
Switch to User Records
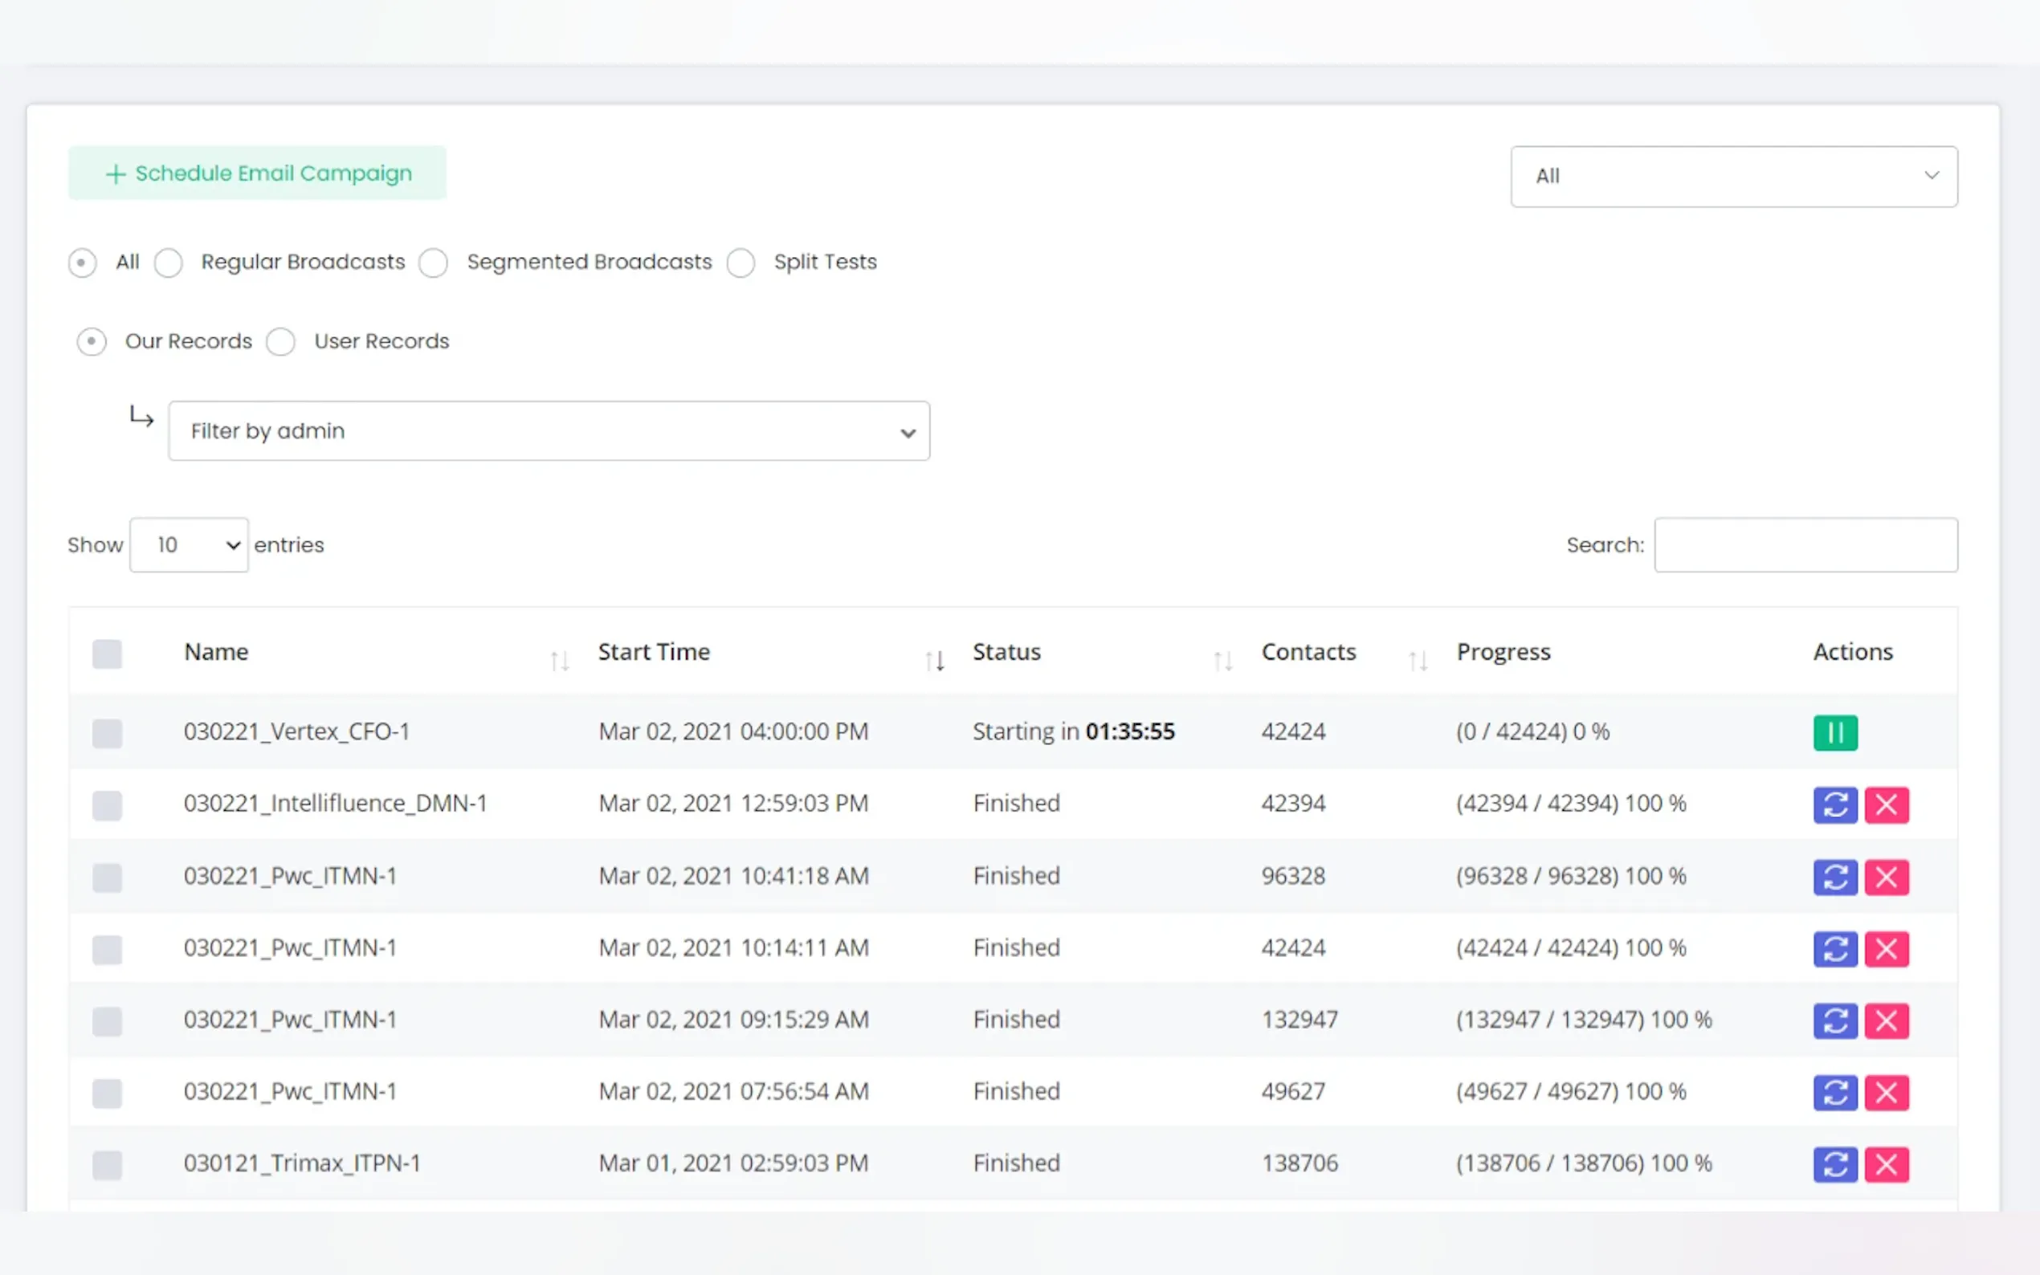click(x=281, y=342)
